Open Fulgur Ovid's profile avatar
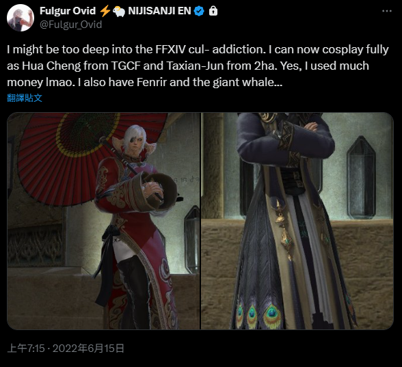The width and height of the screenshot is (402, 367). click(21, 18)
